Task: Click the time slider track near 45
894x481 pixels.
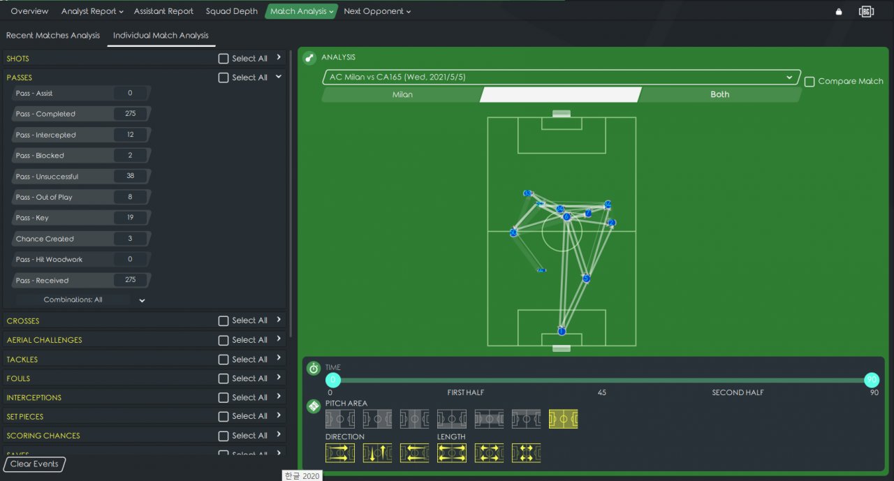Action: (602, 380)
